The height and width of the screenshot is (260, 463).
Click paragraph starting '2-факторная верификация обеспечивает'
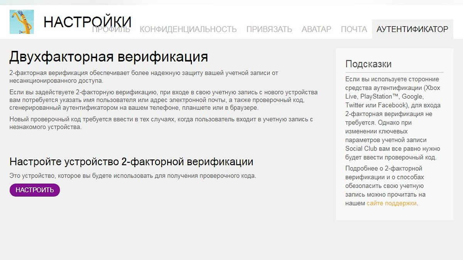point(144,77)
